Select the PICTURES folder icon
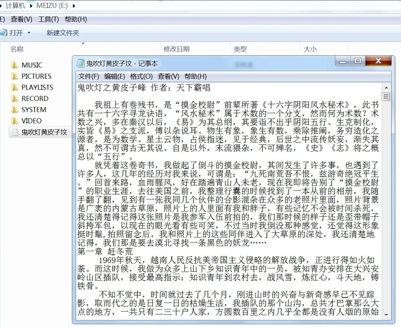Image resolution: width=401 pixels, height=327 pixels. [15, 76]
